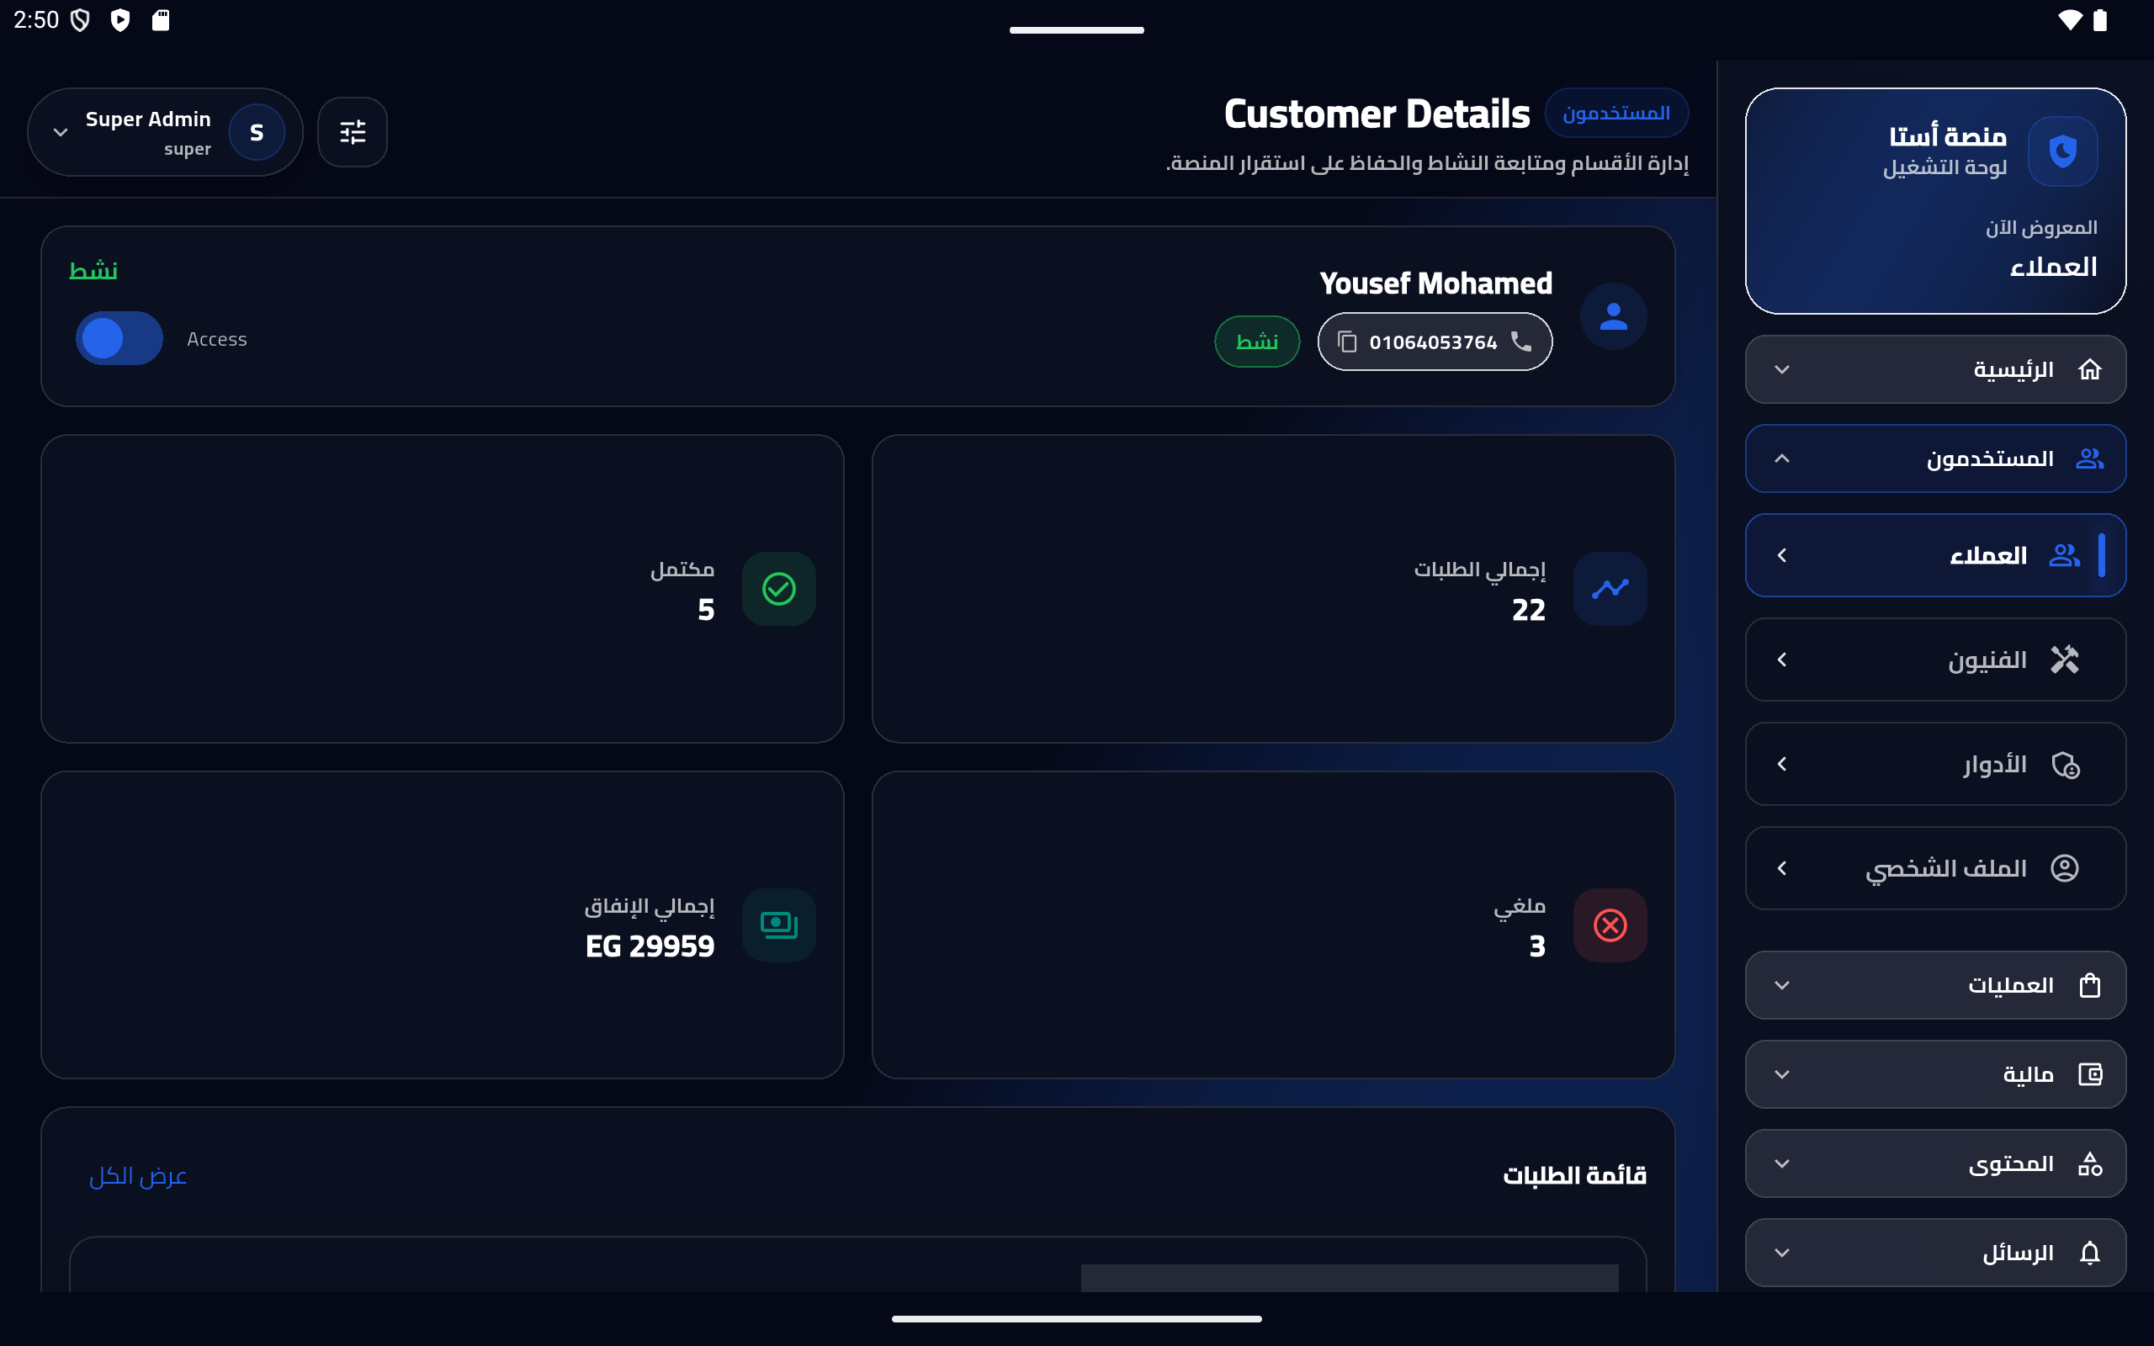Expand the المحتوى section chevron

tap(1782, 1163)
